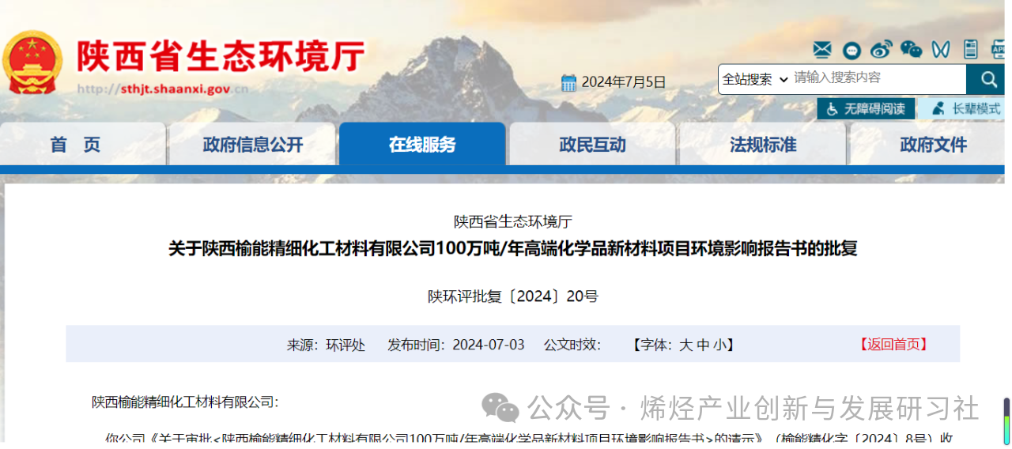
Task: Enable 无障碍阅读 accessibility reading mode
Action: point(866,109)
